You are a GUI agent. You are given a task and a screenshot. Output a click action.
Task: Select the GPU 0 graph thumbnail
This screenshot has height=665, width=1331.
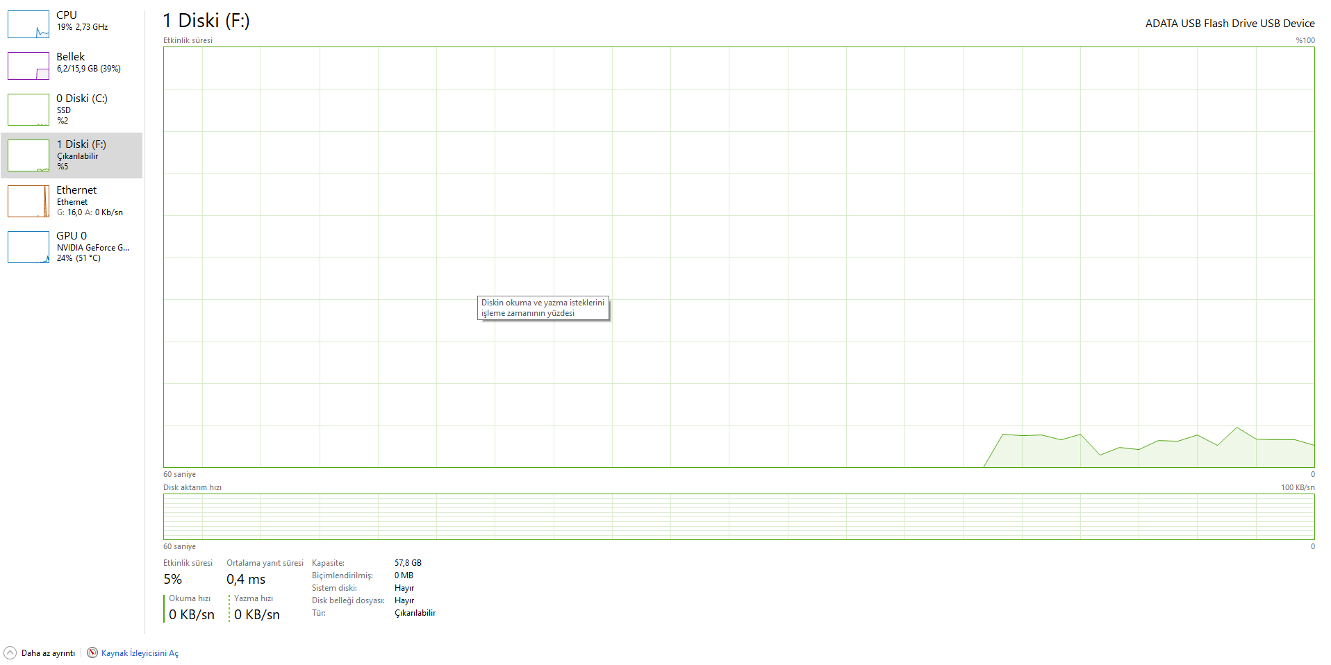coord(28,247)
